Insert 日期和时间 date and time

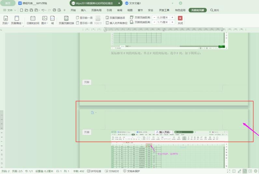(x=33, y=20)
